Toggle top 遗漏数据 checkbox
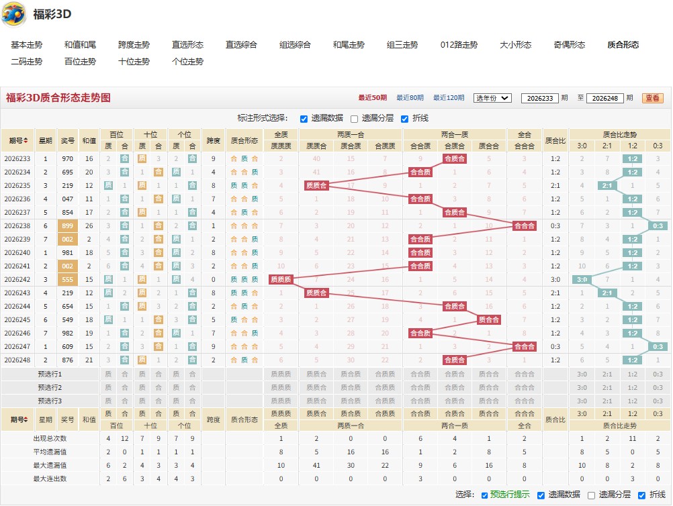673x506 pixels. (304, 119)
